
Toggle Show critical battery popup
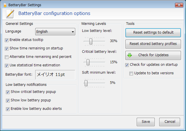8,92
